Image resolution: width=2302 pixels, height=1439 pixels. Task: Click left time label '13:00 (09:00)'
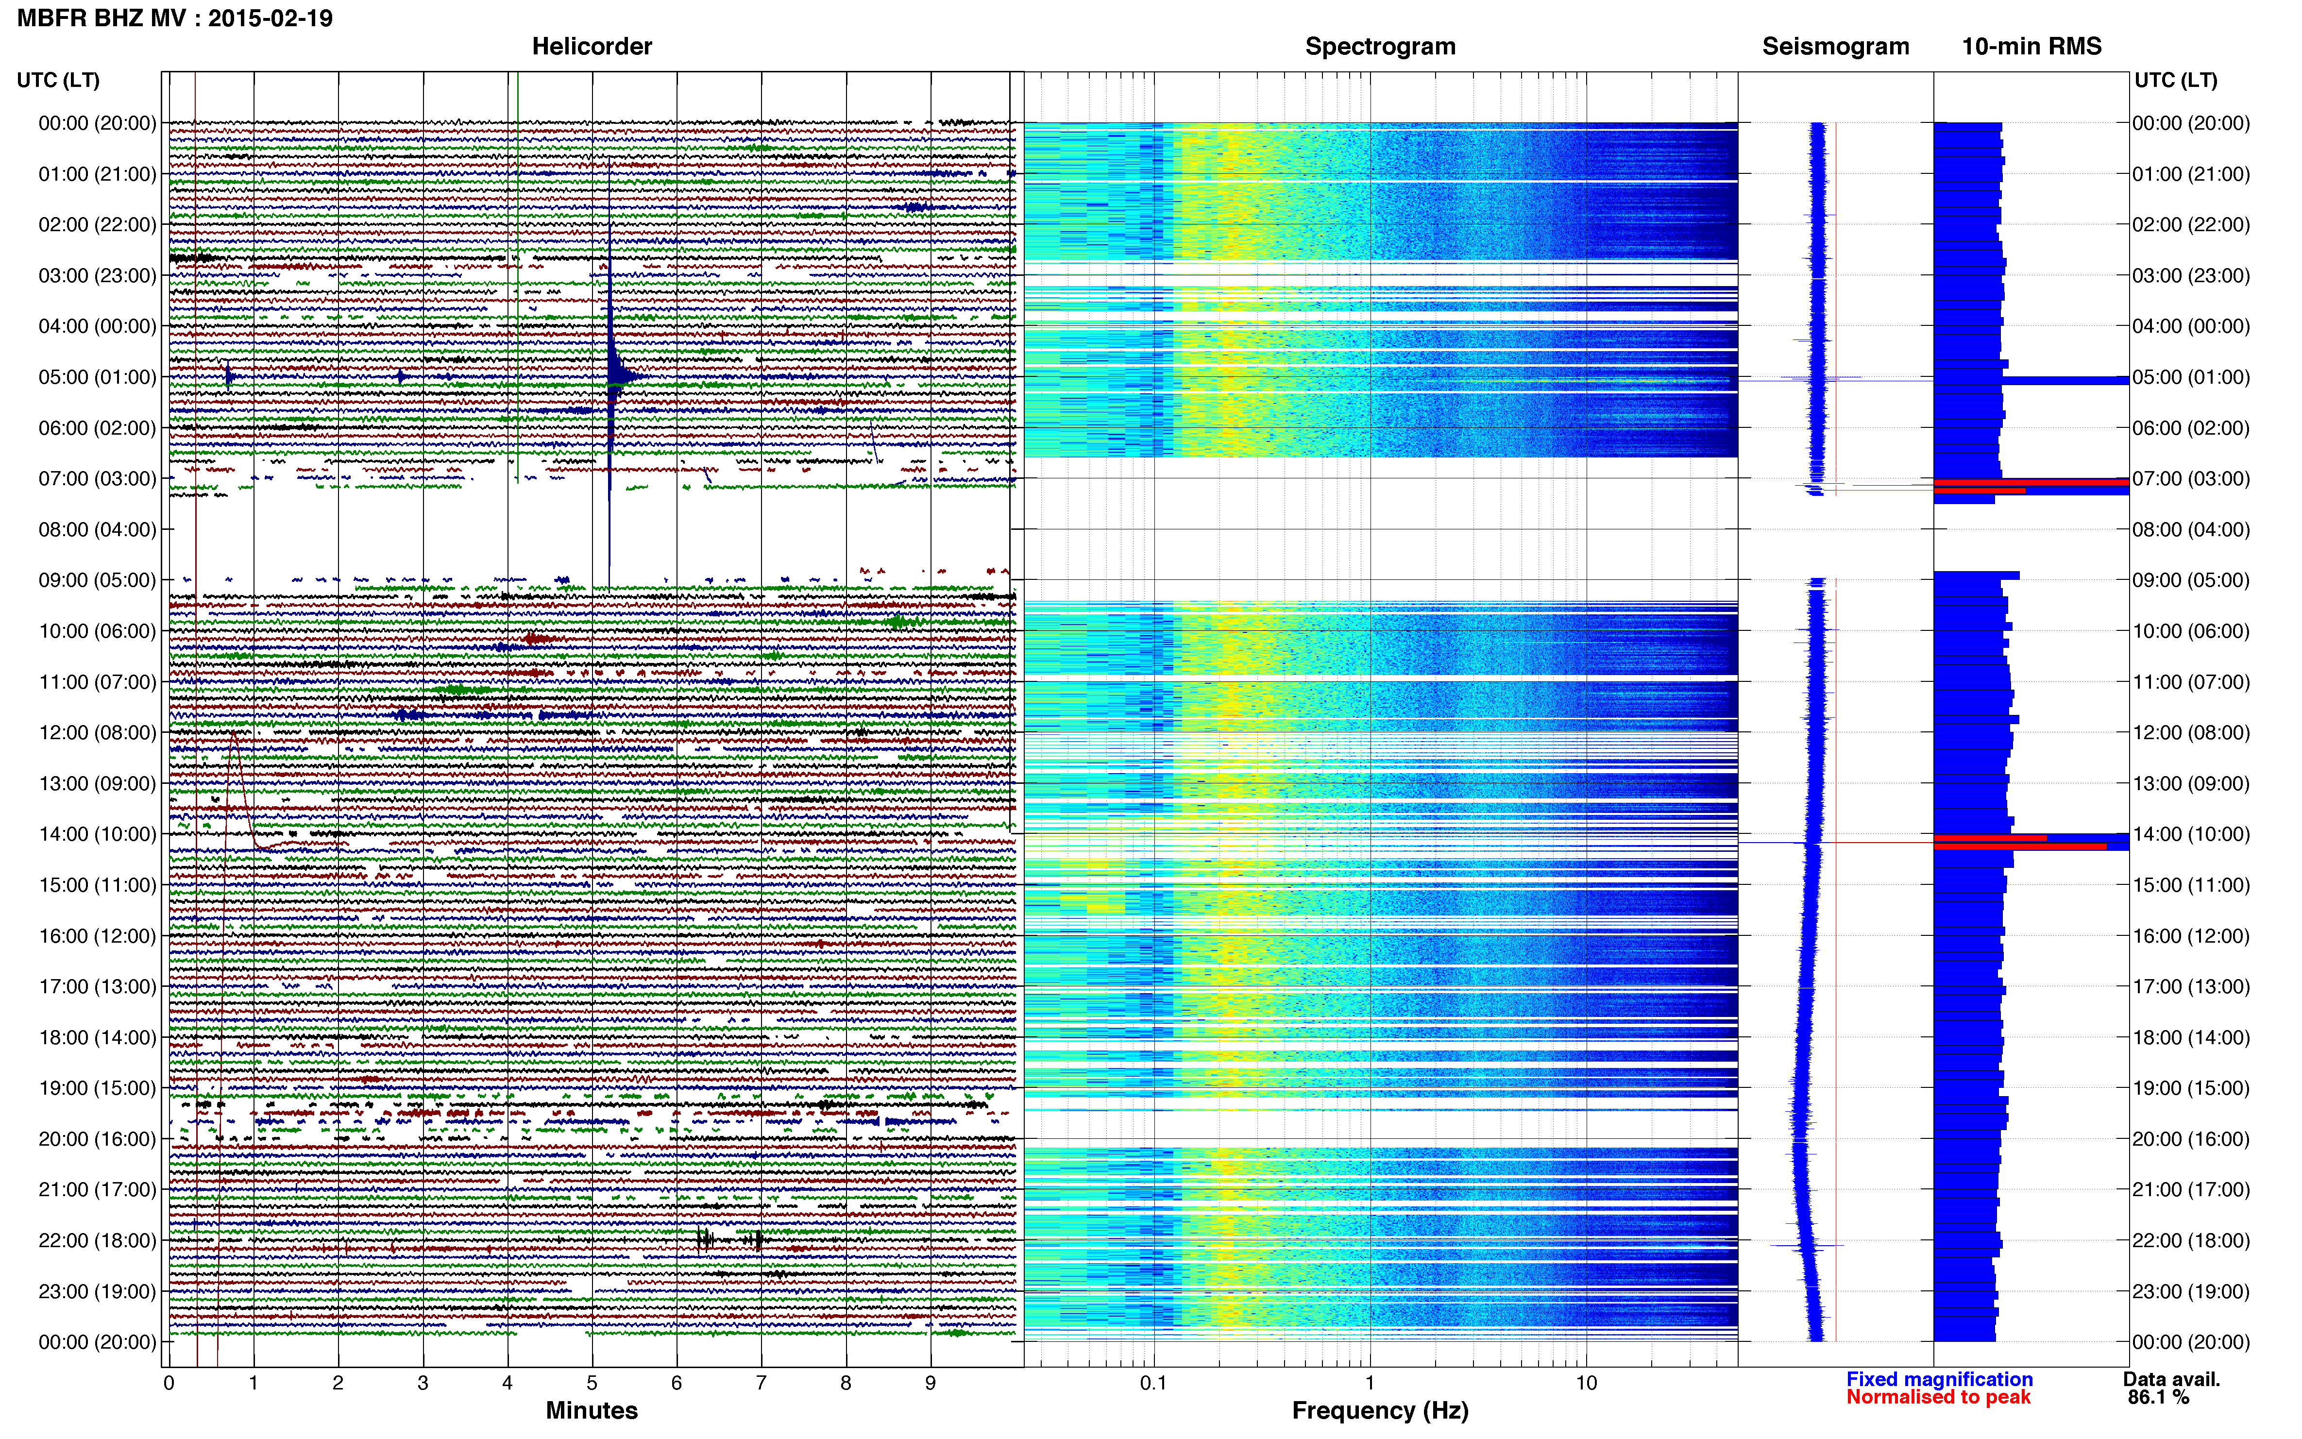tap(97, 783)
